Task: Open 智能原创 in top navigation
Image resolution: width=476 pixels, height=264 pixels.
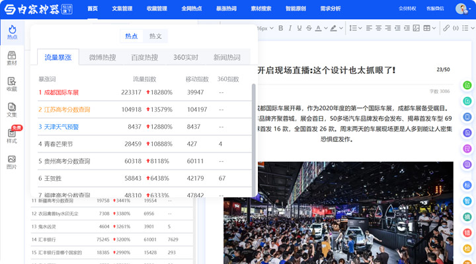Action: tap(296, 9)
